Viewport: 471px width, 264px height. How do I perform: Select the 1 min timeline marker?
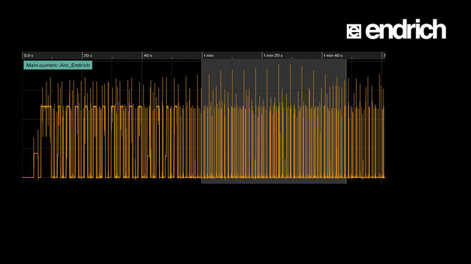coord(208,56)
